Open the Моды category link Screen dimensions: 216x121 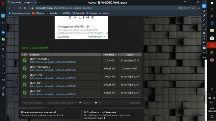tap(38, 103)
